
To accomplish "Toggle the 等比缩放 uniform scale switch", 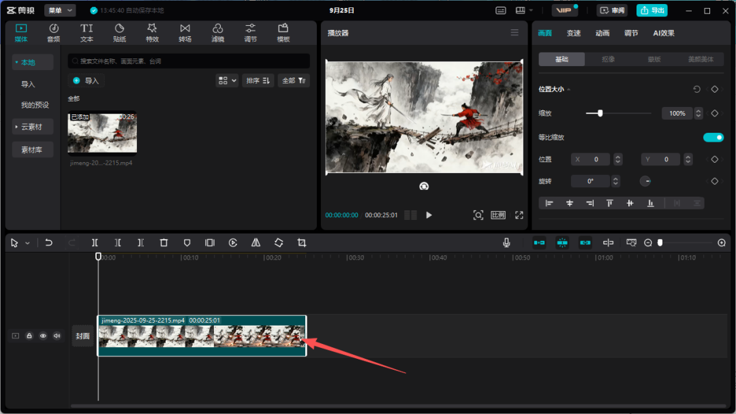I will pos(713,138).
